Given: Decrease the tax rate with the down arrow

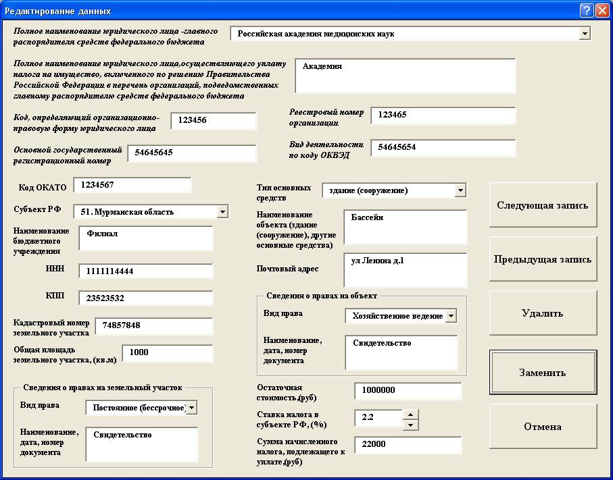Looking at the screenshot, I should click(x=410, y=425).
